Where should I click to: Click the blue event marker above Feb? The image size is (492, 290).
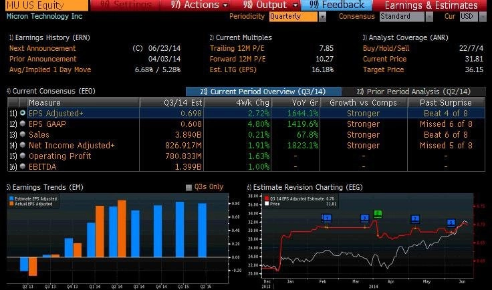[326, 218]
